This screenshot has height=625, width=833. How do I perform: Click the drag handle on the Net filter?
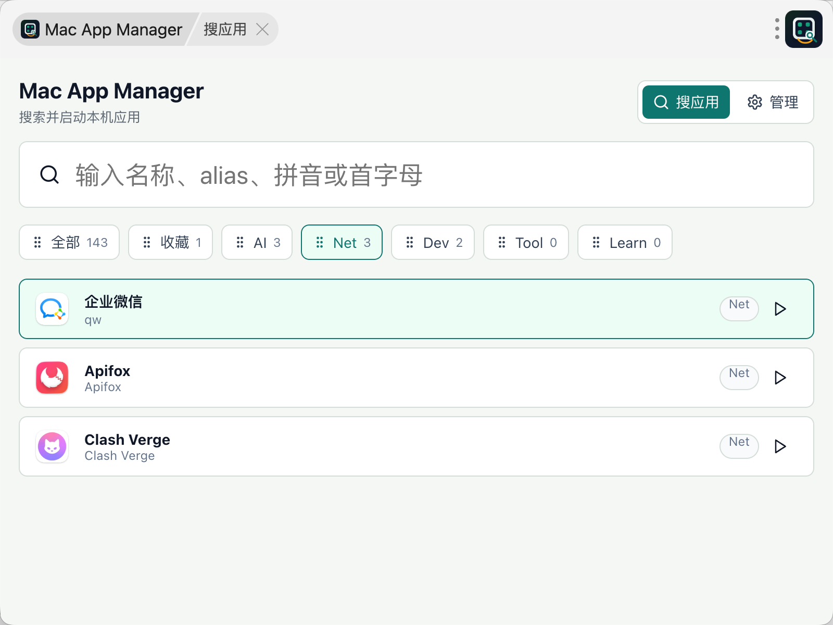[x=320, y=242]
